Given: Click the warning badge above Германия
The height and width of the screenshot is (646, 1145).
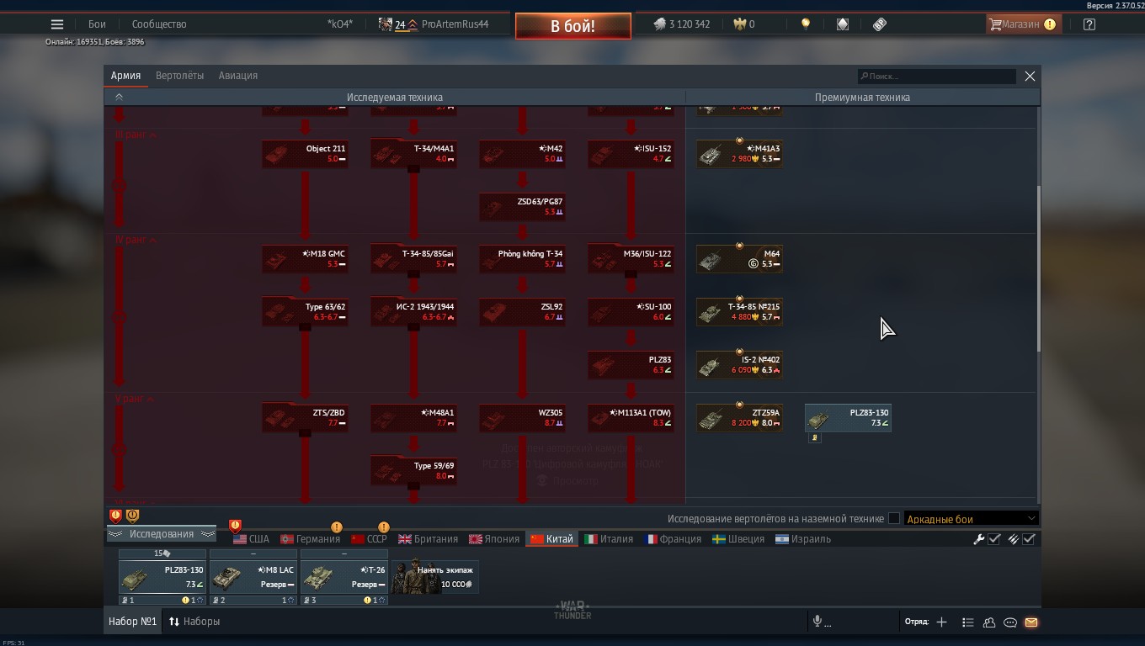Looking at the screenshot, I should tap(337, 527).
